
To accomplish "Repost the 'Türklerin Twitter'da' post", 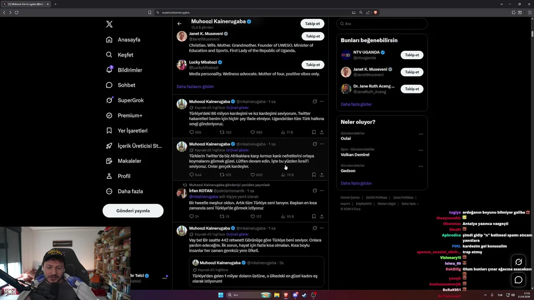I will (222, 175).
